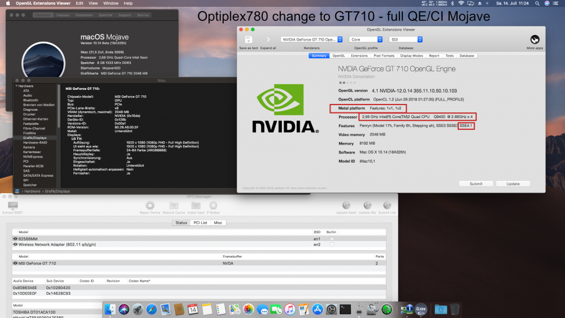This screenshot has width=565, height=318.
Task: Click Spotlight search icon in menu bar
Action: (x=537, y=3)
